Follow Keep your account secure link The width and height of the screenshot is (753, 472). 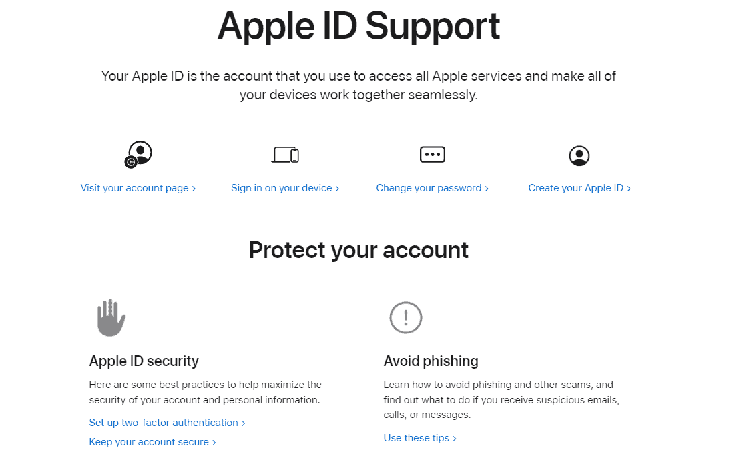coord(152,442)
